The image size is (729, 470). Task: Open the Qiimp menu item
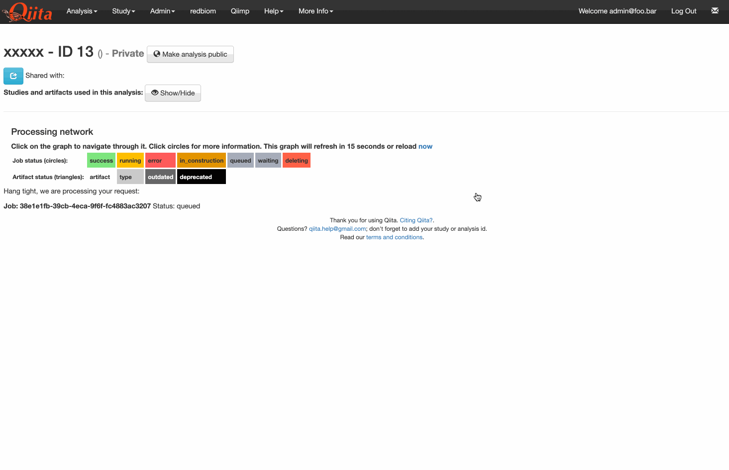pyautogui.click(x=240, y=11)
